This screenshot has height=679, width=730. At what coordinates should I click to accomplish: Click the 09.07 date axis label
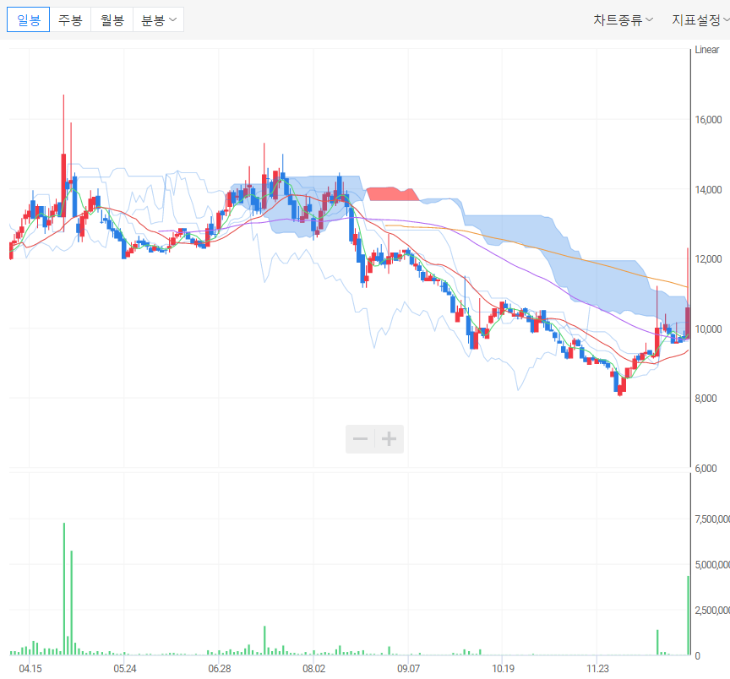(408, 669)
